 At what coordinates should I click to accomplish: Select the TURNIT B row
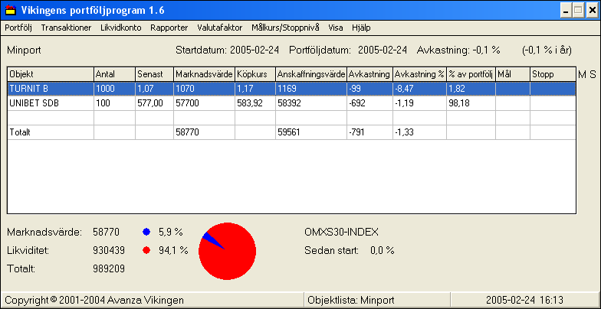291,89
